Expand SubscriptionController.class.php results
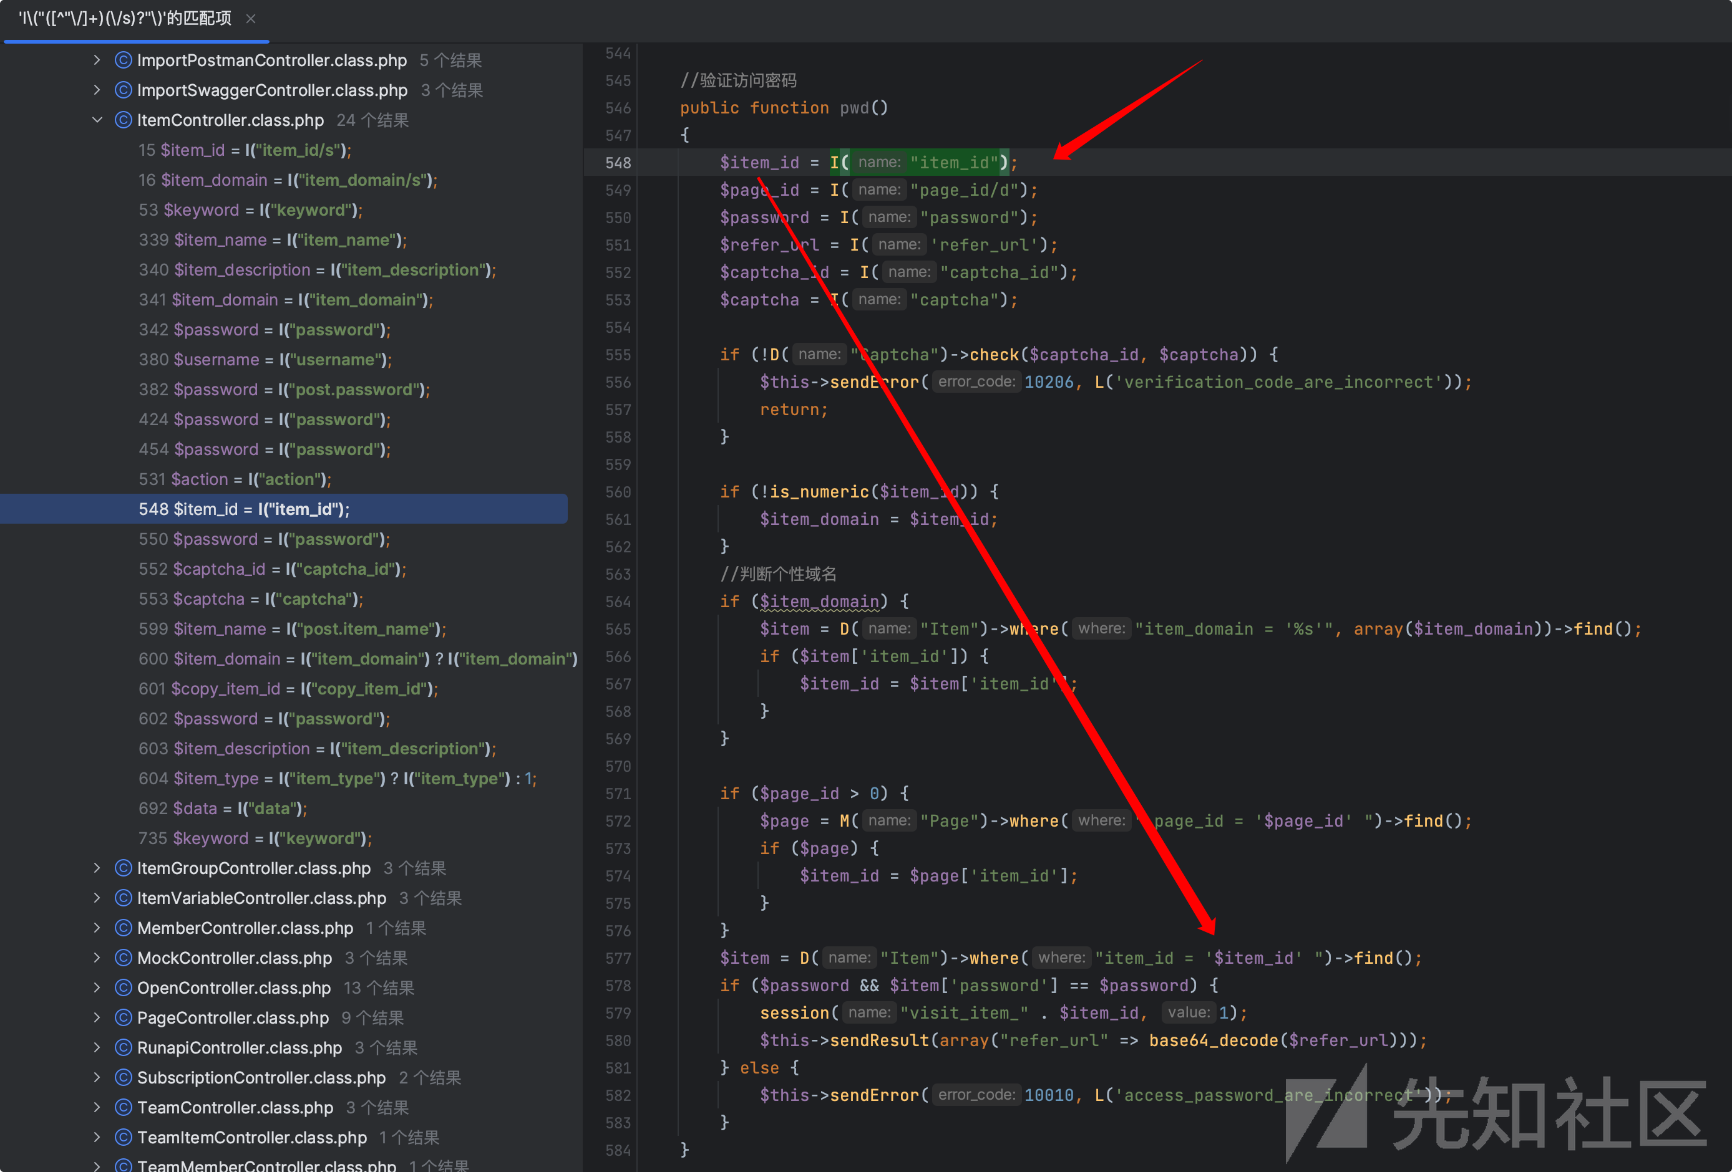 pos(97,1077)
